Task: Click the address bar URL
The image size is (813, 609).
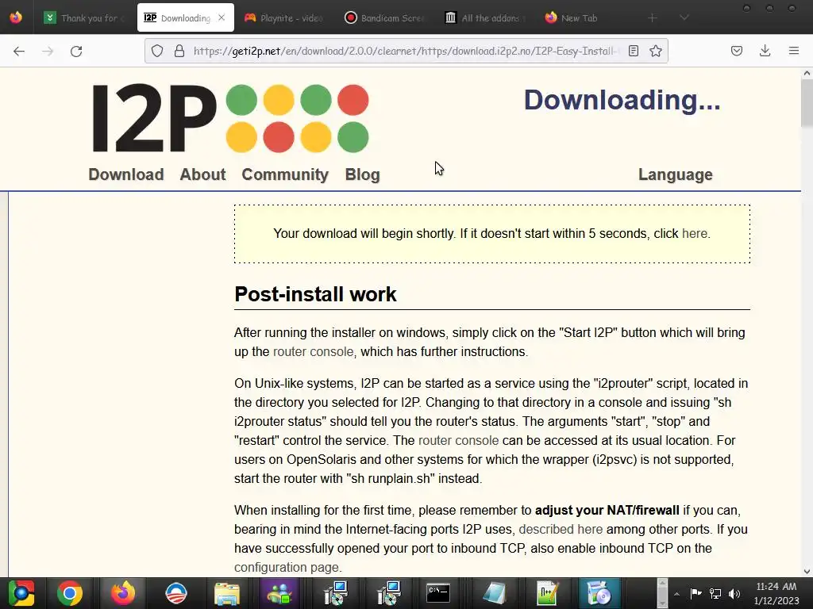Action: pos(404,51)
